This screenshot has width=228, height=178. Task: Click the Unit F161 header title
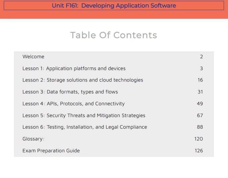(x=114, y=5)
